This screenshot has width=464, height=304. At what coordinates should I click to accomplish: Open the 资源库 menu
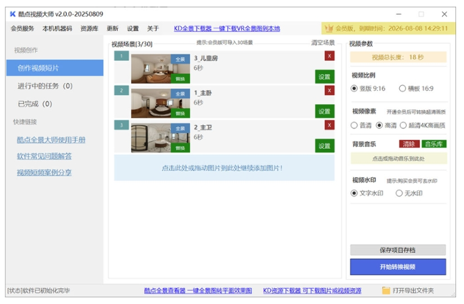pos(89,29)
